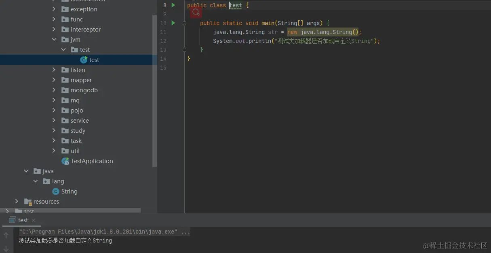The width and height of the screenshot is (491, 253).
Task: Expand the mapper package
Action: (x=54, y=80)
